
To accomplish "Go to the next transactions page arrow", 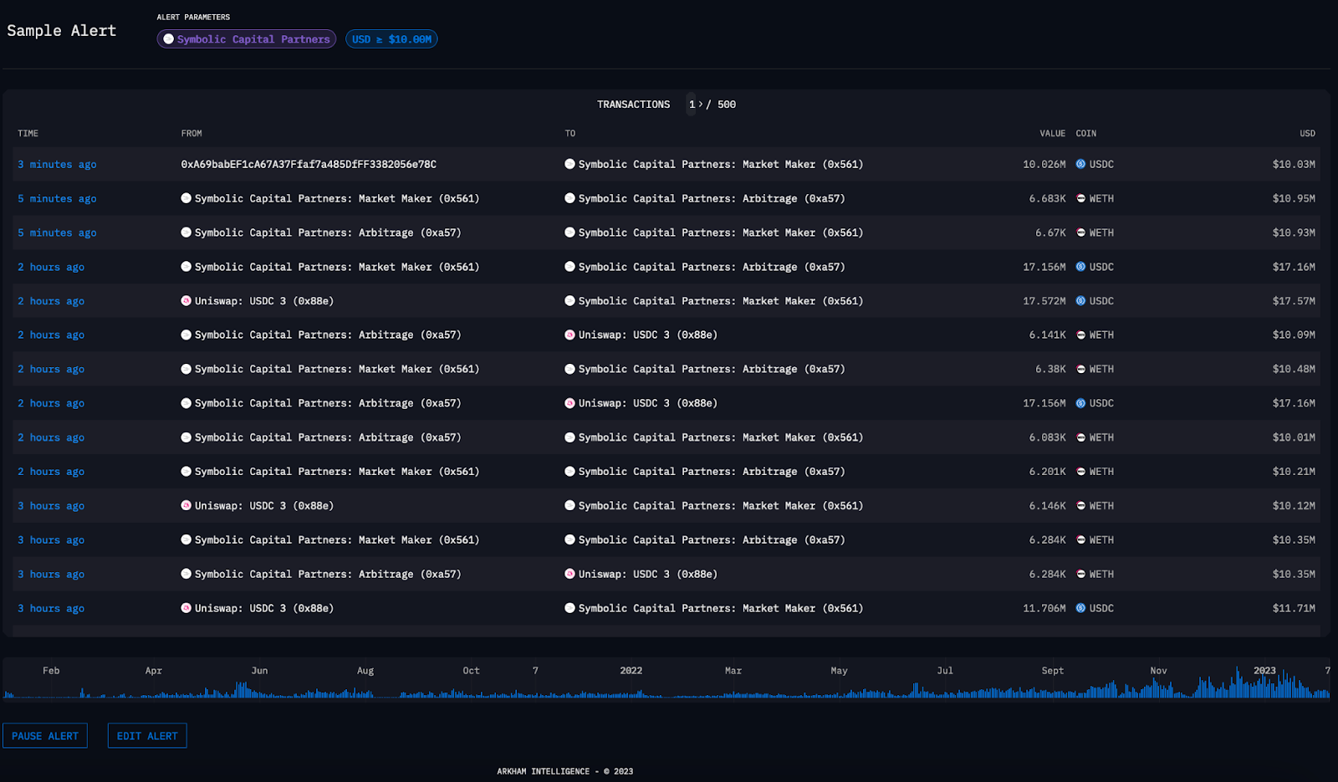I will pos(701,105).
